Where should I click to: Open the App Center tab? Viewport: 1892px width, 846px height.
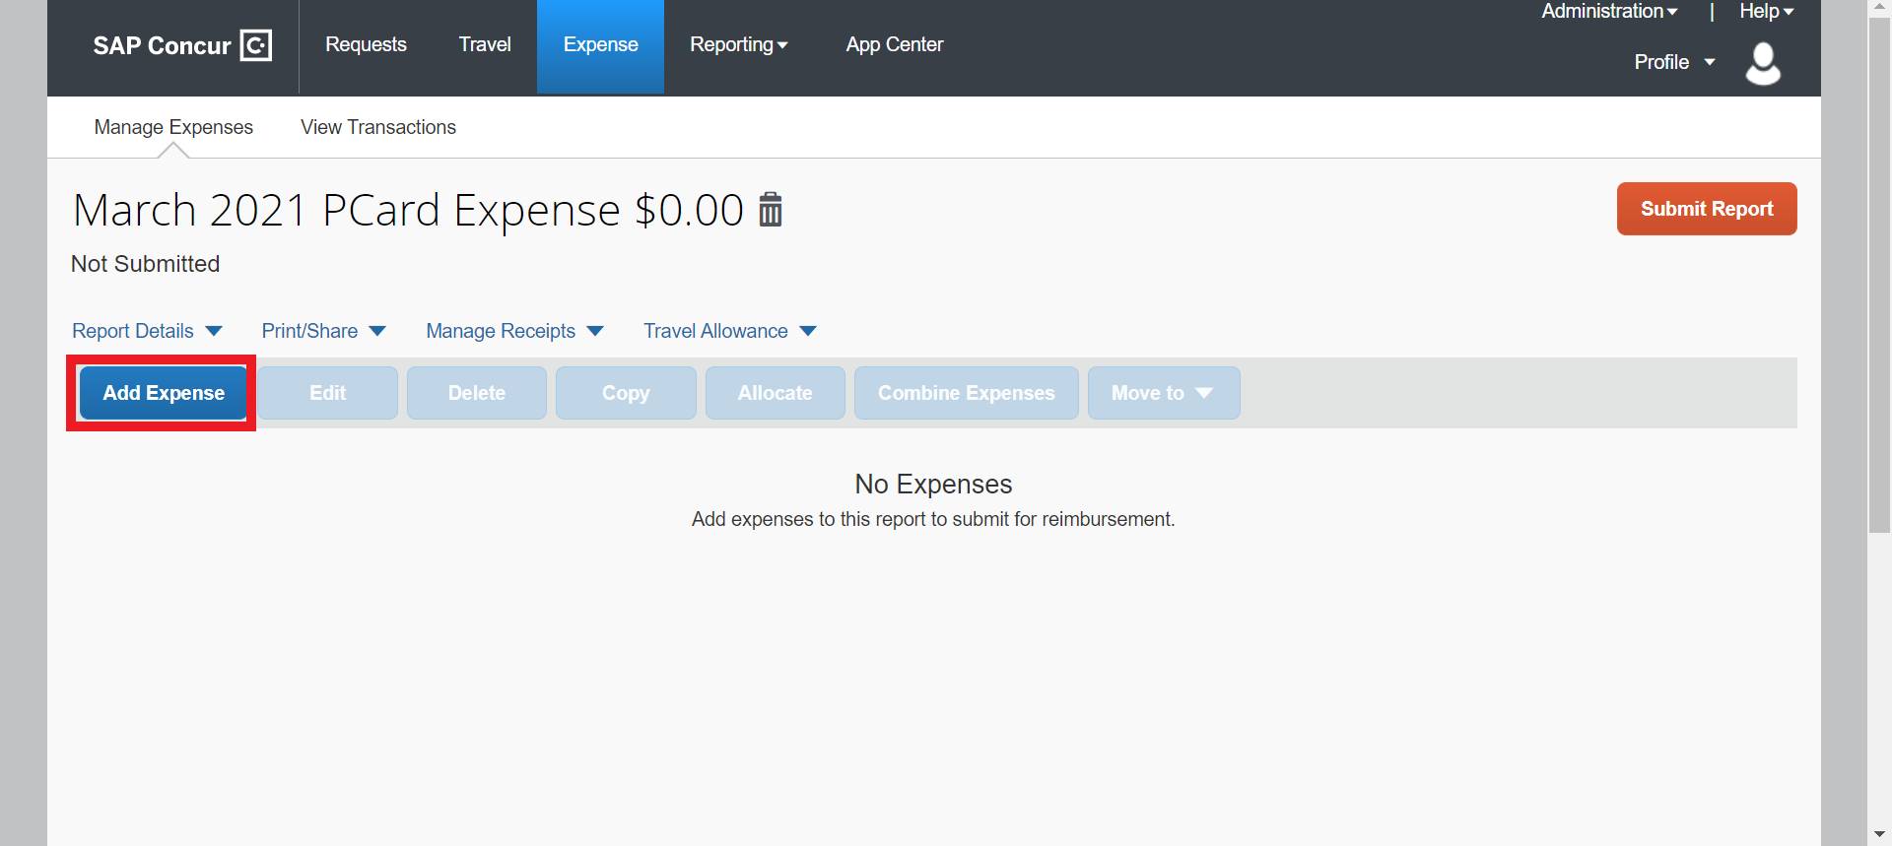click(894, 45)
